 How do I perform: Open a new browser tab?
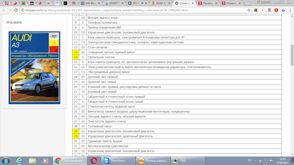point(248,3)
